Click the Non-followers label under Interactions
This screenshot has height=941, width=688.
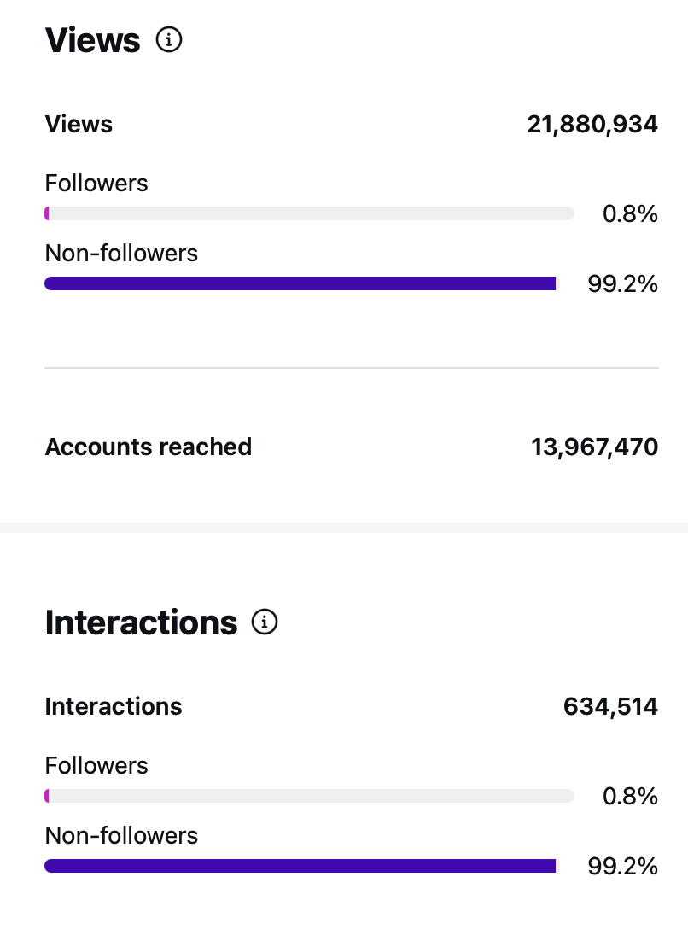pyautogui.click(x=120, y=835)
